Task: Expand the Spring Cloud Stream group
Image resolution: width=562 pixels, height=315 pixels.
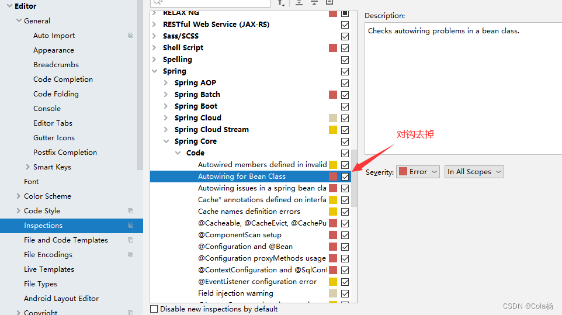Action: 165,129
